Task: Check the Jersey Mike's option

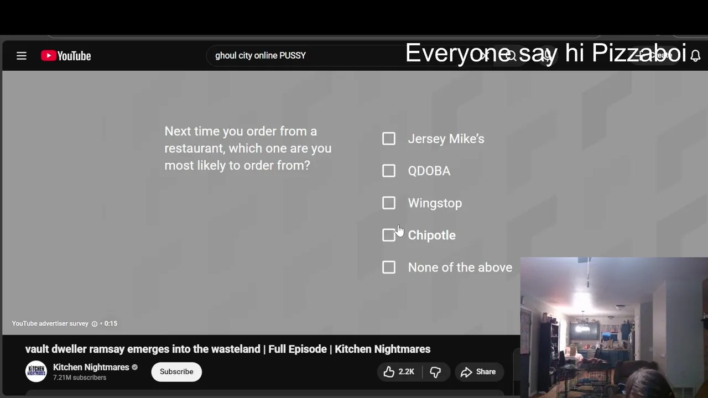Action: coord(389,139)
